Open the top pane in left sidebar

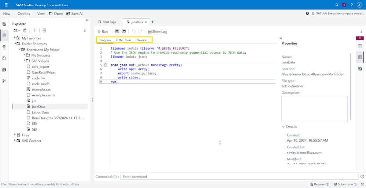(4, 24)
